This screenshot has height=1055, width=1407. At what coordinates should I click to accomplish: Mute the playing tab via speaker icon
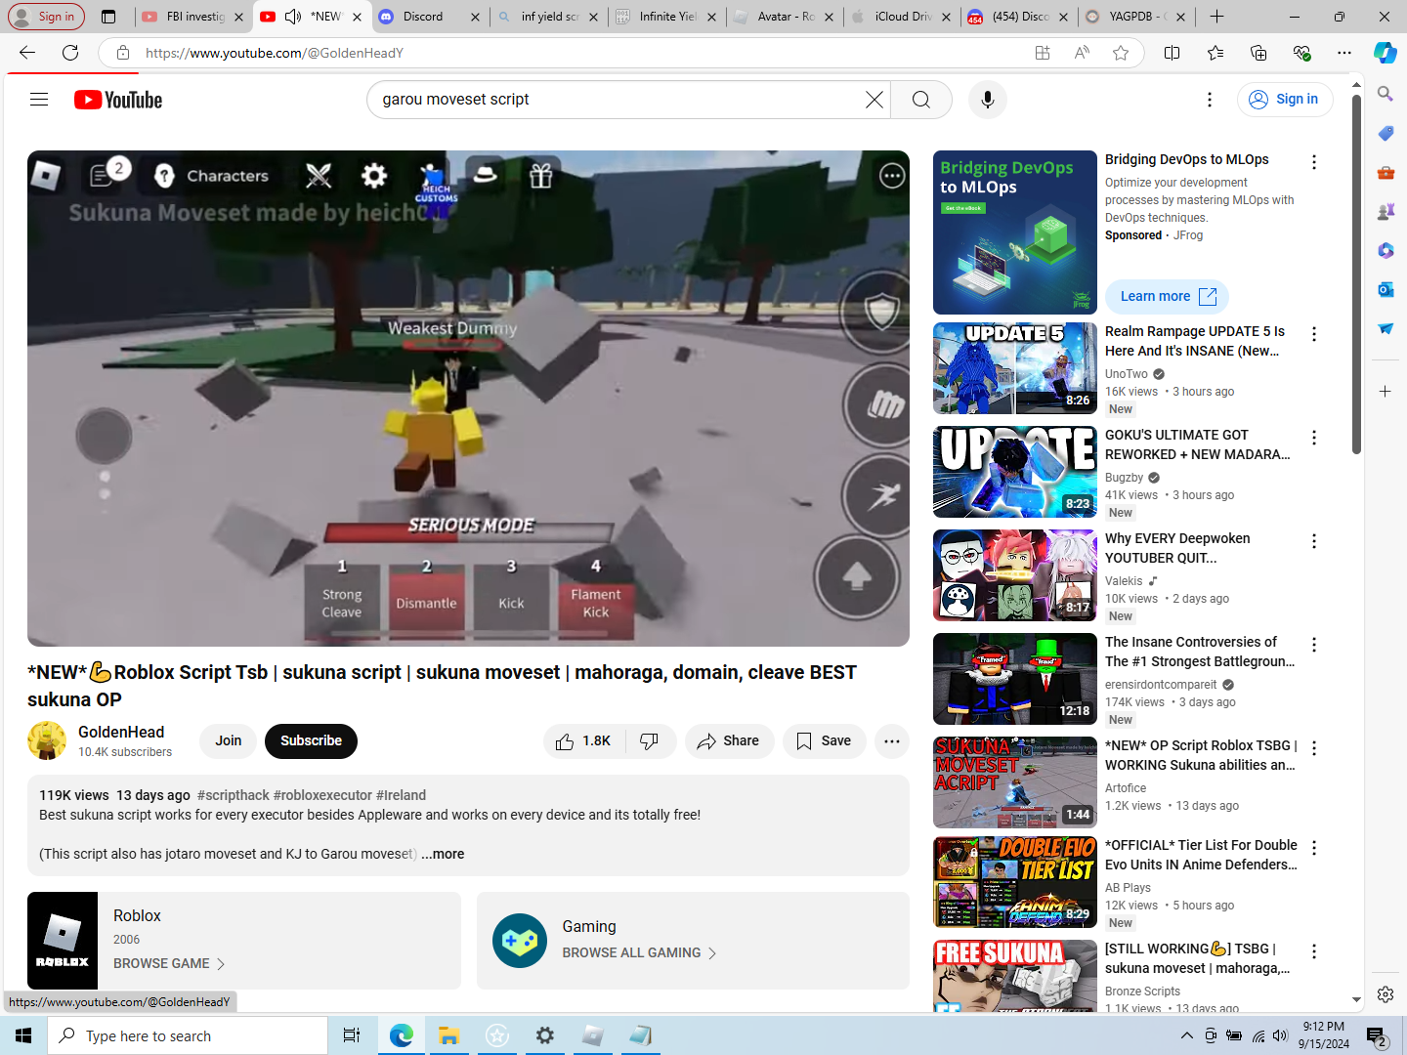click(x=293, y=17)
